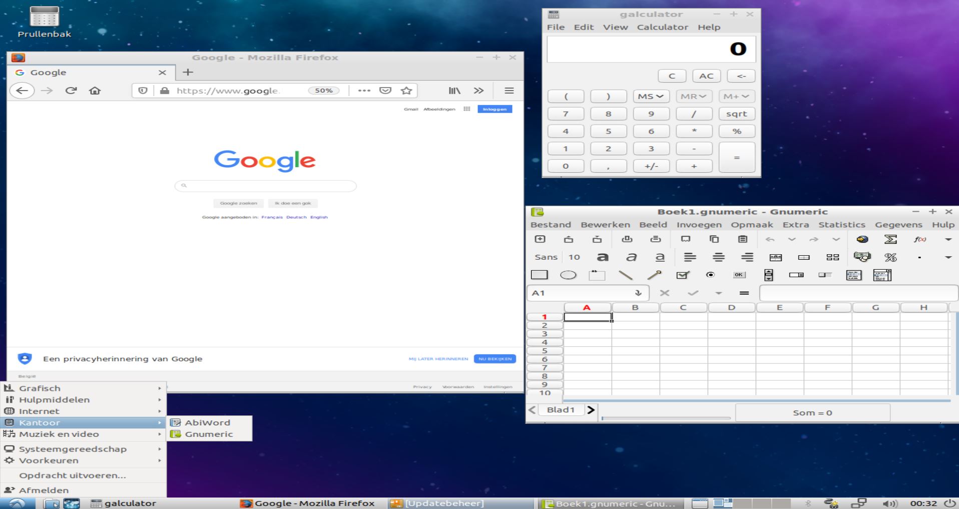The height and width of the screenshot is (509, 959).
Task: Expand Gnumeric's format toolbar overflow arrow
Action: pos(948,257)
